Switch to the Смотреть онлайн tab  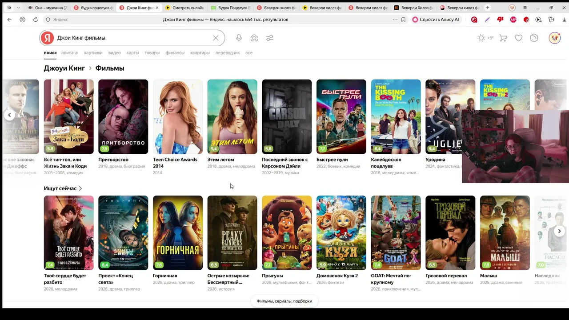click(x=185, y=8)
